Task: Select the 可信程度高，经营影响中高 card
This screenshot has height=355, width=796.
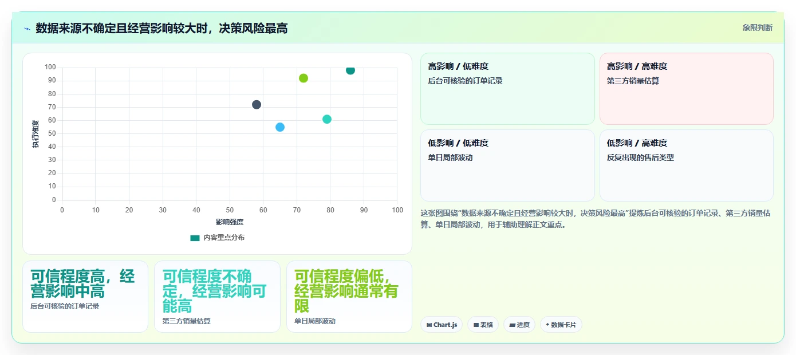Action: [x=85, y=297]
